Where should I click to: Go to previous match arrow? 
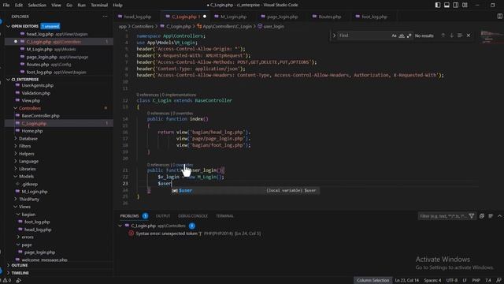tap(443, 35)
